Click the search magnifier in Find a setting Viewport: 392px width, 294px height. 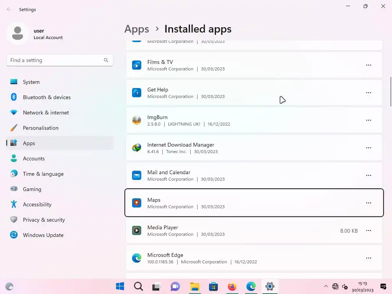[x=106, y=60]
